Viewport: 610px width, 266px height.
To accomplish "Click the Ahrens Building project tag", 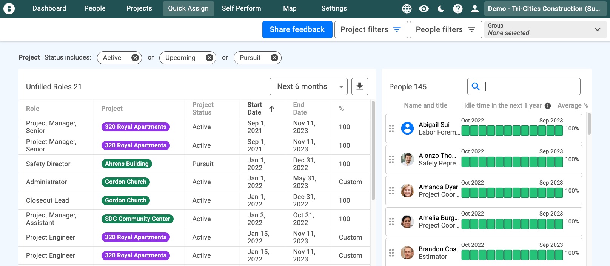I will pyautogui.click(x=127, y=164).
